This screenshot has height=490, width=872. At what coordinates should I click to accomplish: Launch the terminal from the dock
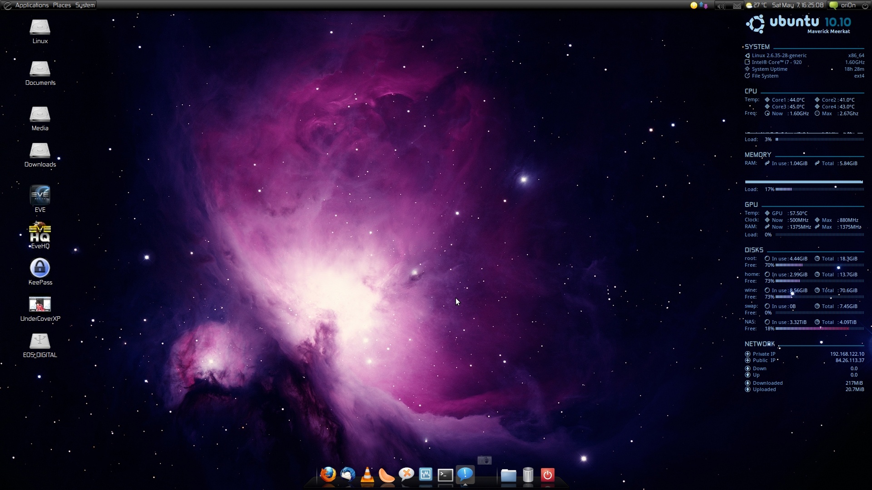tap(445, 475)
